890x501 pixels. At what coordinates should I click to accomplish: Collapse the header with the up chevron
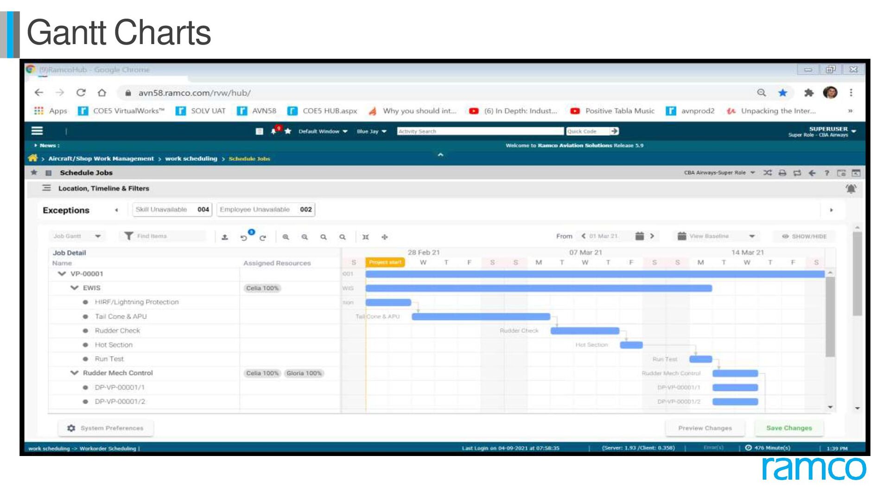click(440, 154)
